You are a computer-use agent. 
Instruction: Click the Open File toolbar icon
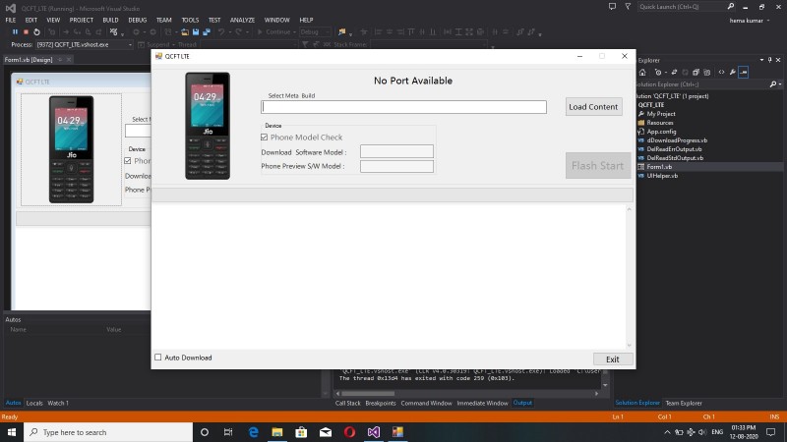tap(185, 32)
